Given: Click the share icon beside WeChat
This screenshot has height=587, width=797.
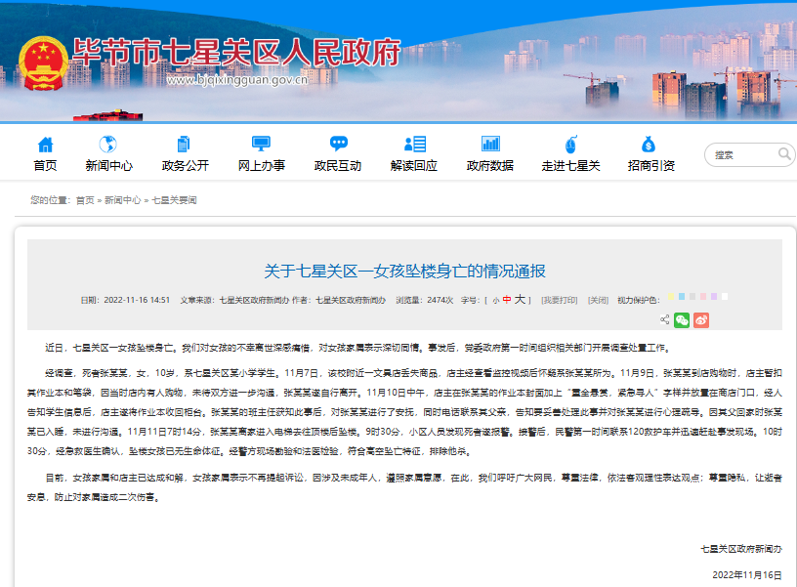Looking at the screenshot, I should (x=664, y=319).
